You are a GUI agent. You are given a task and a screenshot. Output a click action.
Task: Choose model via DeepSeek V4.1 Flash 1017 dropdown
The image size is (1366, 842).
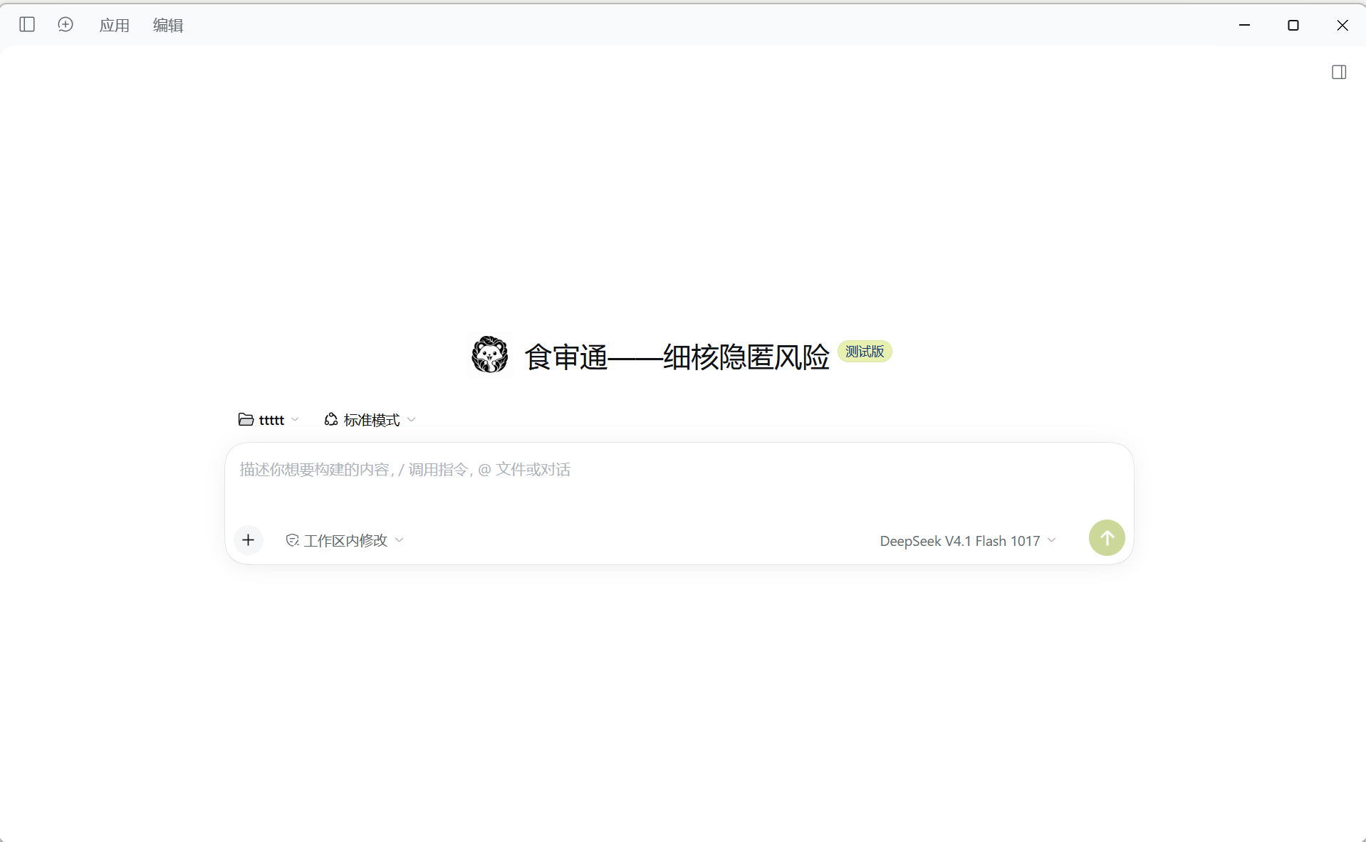coord(968,541)
